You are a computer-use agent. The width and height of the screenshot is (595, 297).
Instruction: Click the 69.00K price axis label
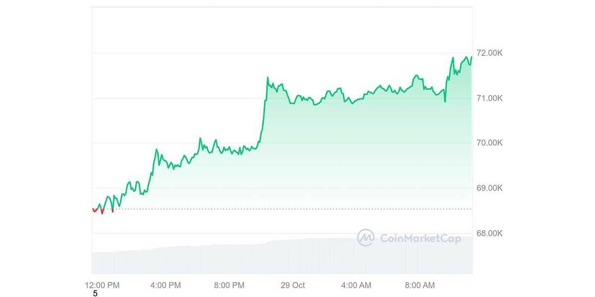tap(489, 188)
